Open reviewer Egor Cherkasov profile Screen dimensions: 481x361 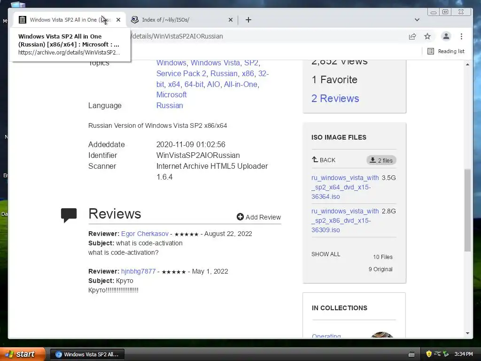click(x=145, y=234)
